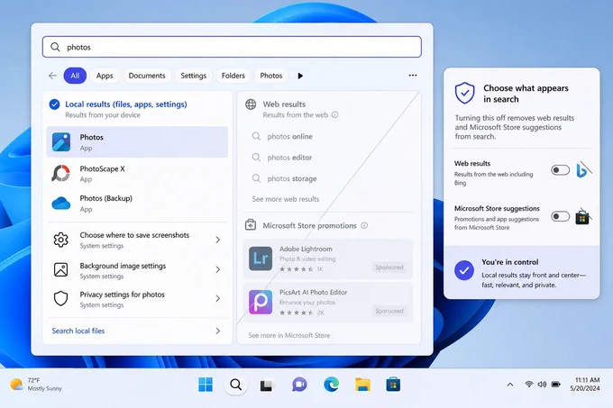This screenshot has width=613, height=408.
Task: Click the taskbar Search icon
Action: click(x=236, y=385)
